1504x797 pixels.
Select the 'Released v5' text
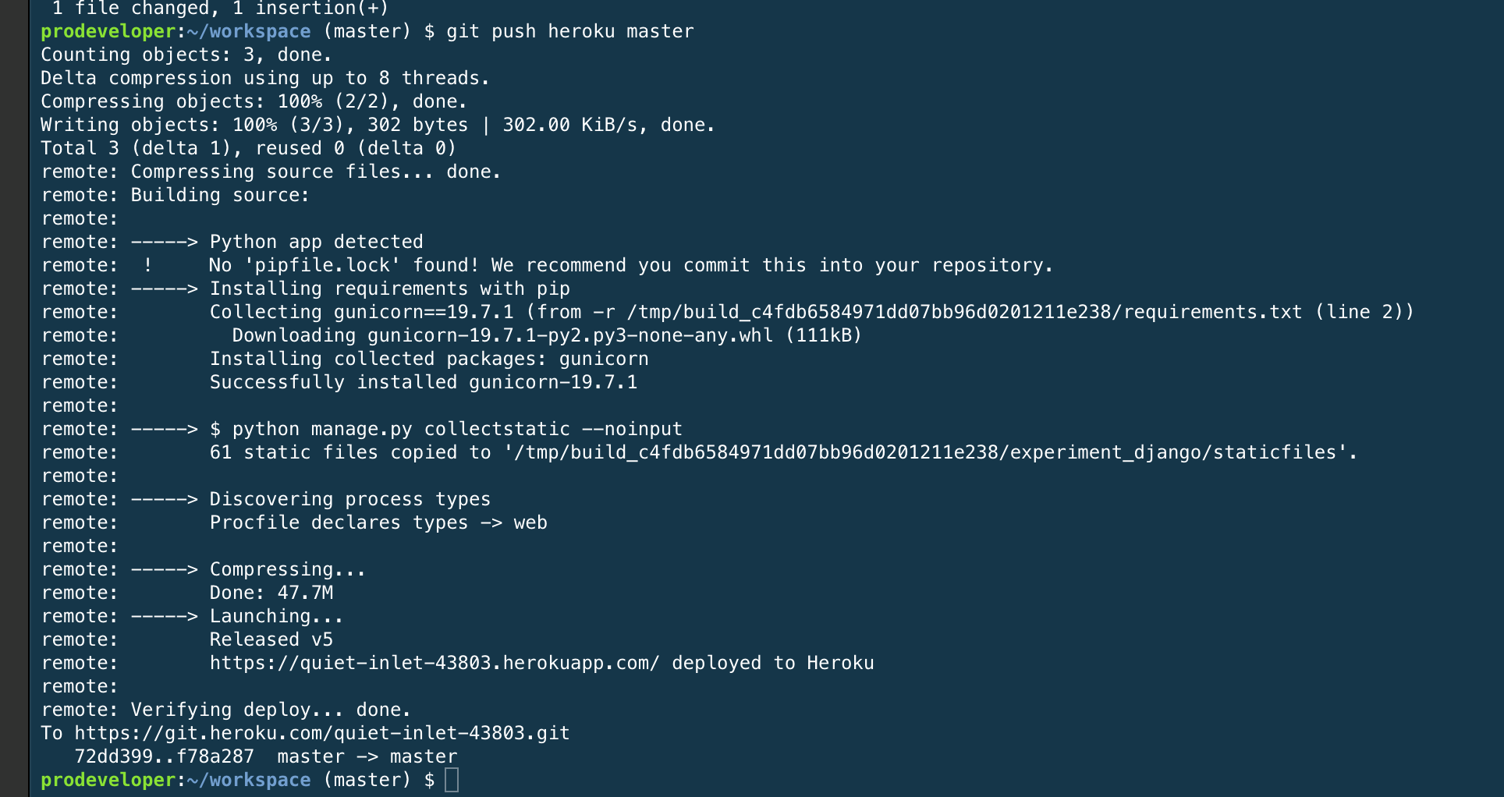click(271, 639)
